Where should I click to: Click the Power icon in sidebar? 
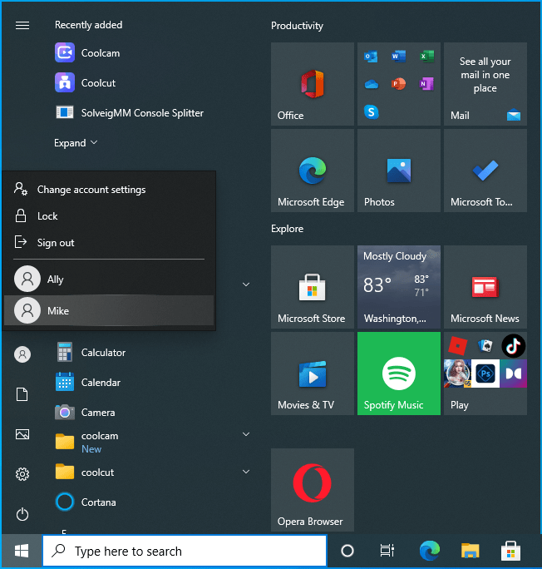coord(22,514)
